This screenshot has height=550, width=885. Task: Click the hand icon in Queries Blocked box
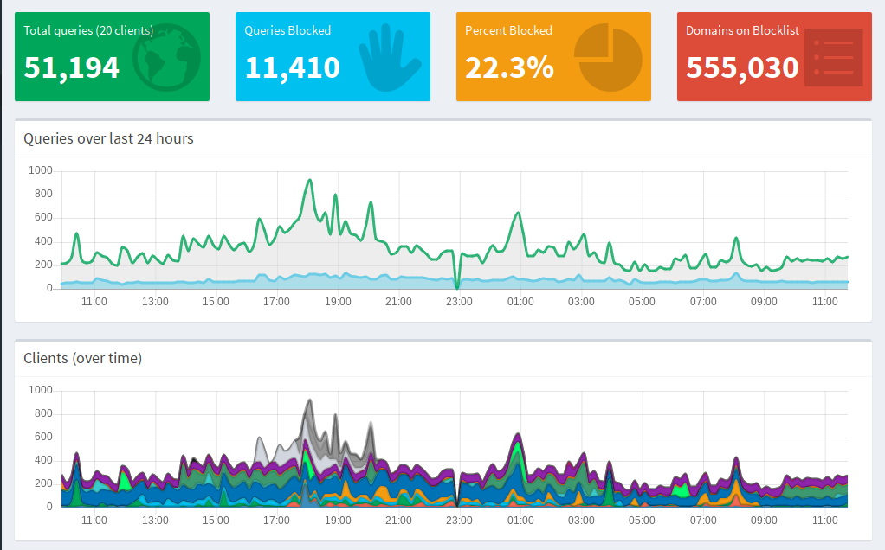[389, 57]
